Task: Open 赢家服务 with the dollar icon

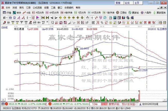Action: (x=159, y=13)
